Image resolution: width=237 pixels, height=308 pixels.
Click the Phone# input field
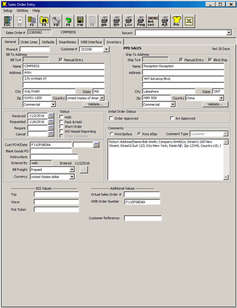tap(34, 49)
